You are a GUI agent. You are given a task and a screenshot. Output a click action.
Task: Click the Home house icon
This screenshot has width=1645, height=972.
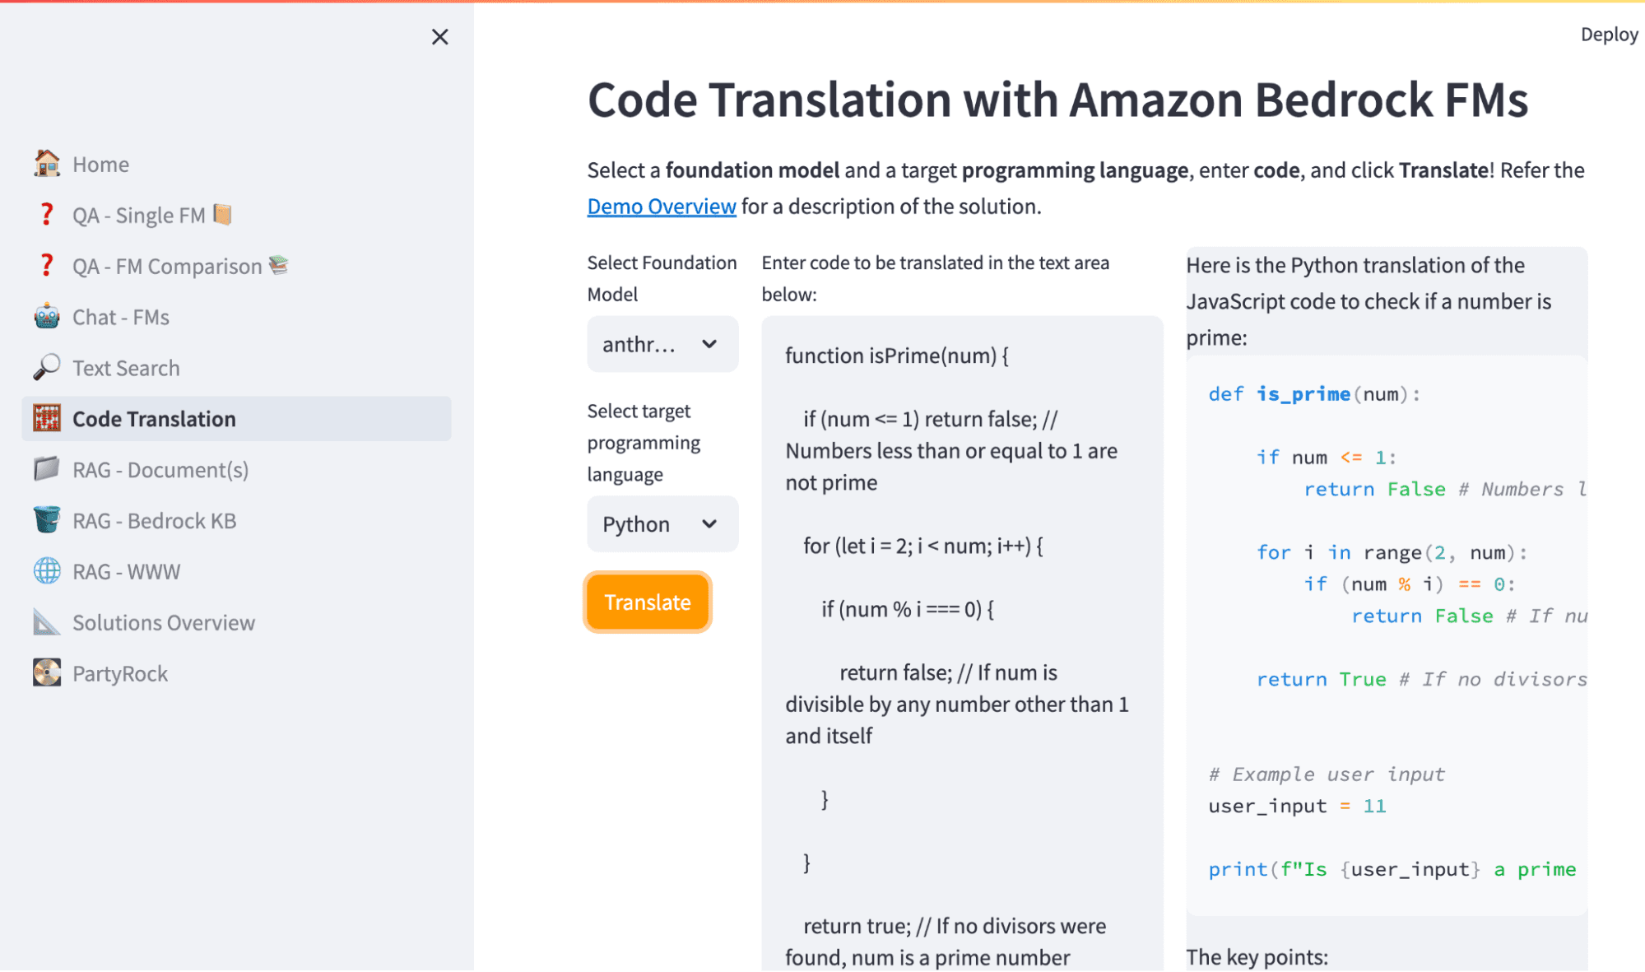47,164
